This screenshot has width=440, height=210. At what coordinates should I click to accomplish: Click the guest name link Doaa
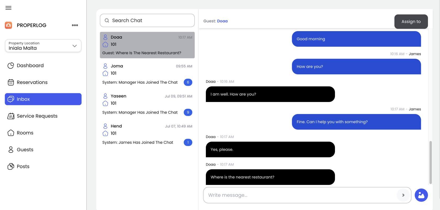pyautogui.click(x=222, y=21)
